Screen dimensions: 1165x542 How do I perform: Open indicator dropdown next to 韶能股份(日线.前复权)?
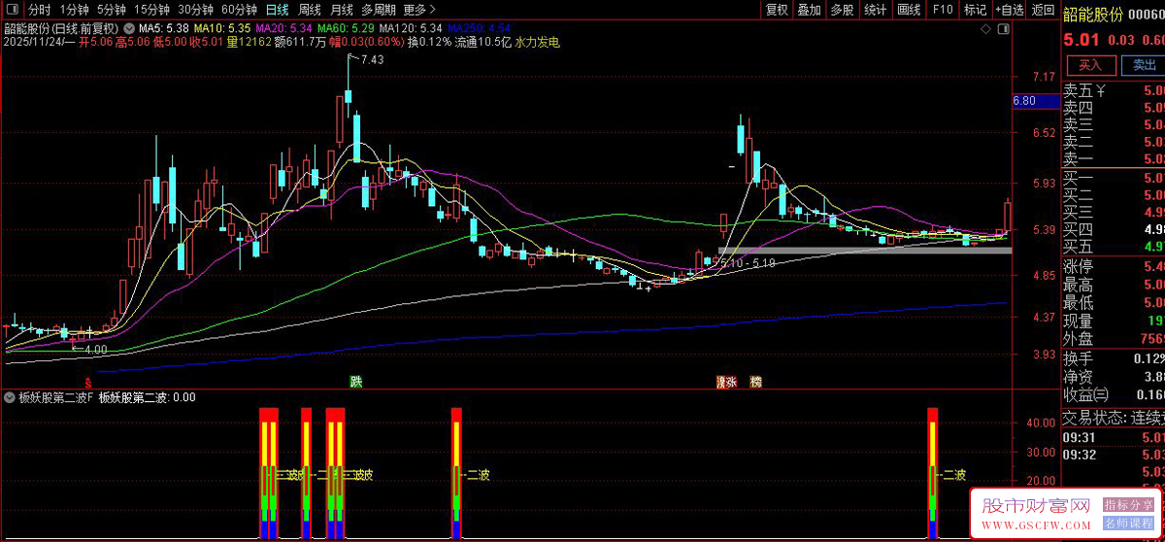click(x=130, y=29)
